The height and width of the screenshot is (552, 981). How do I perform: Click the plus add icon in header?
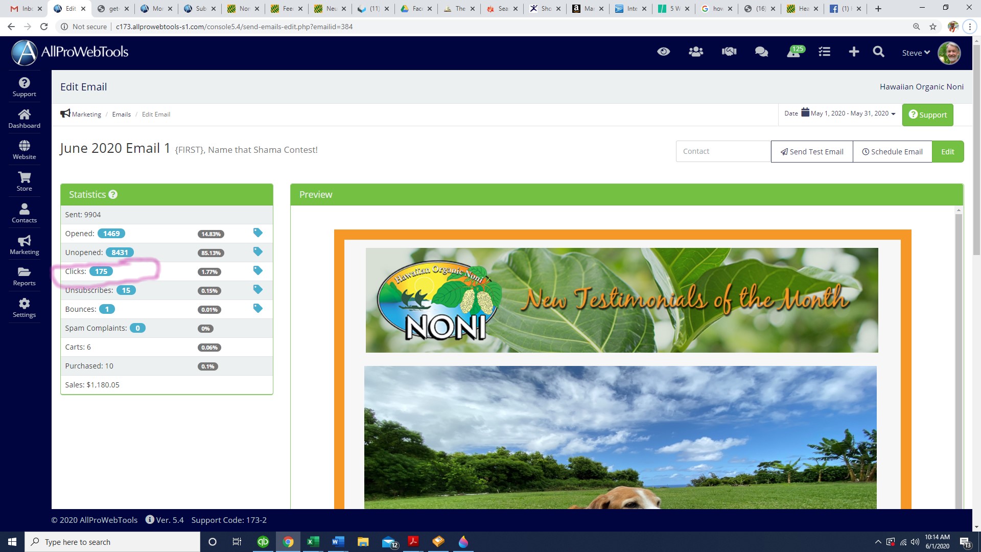854,52
